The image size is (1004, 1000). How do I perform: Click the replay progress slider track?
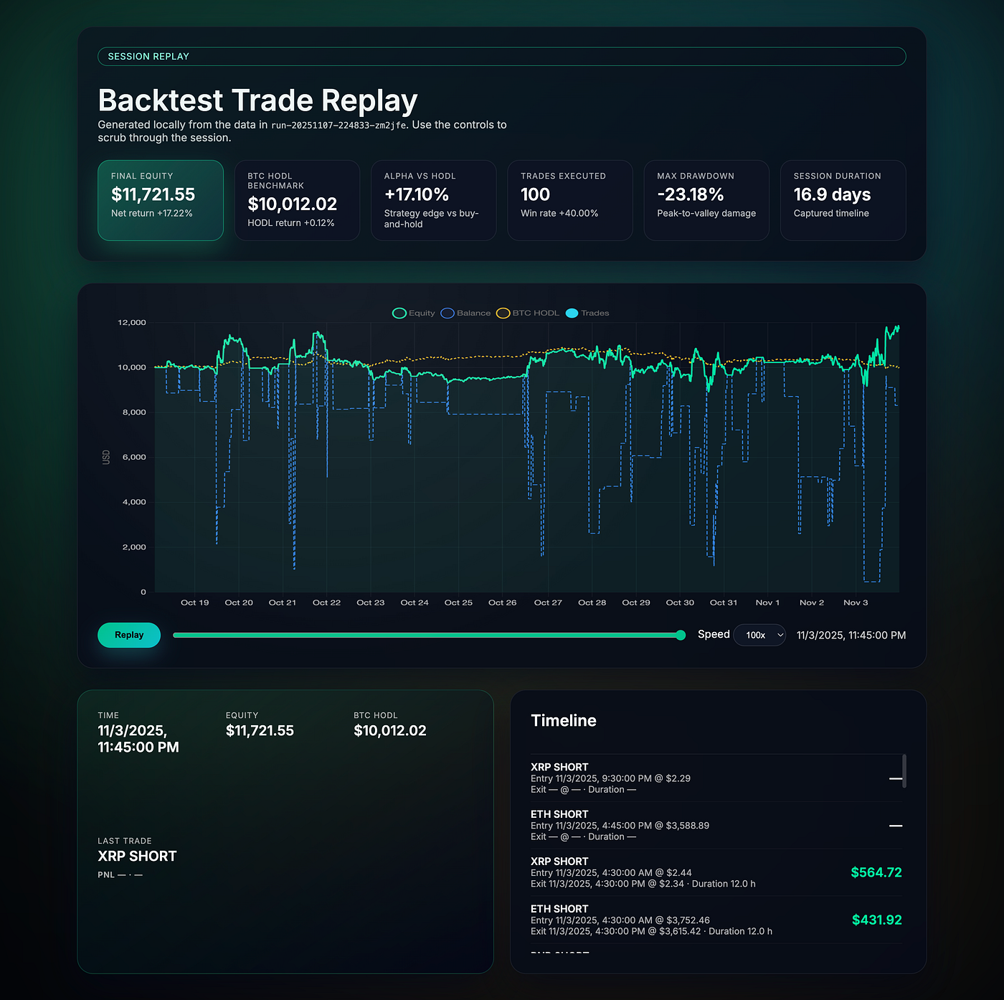[429, 635]
